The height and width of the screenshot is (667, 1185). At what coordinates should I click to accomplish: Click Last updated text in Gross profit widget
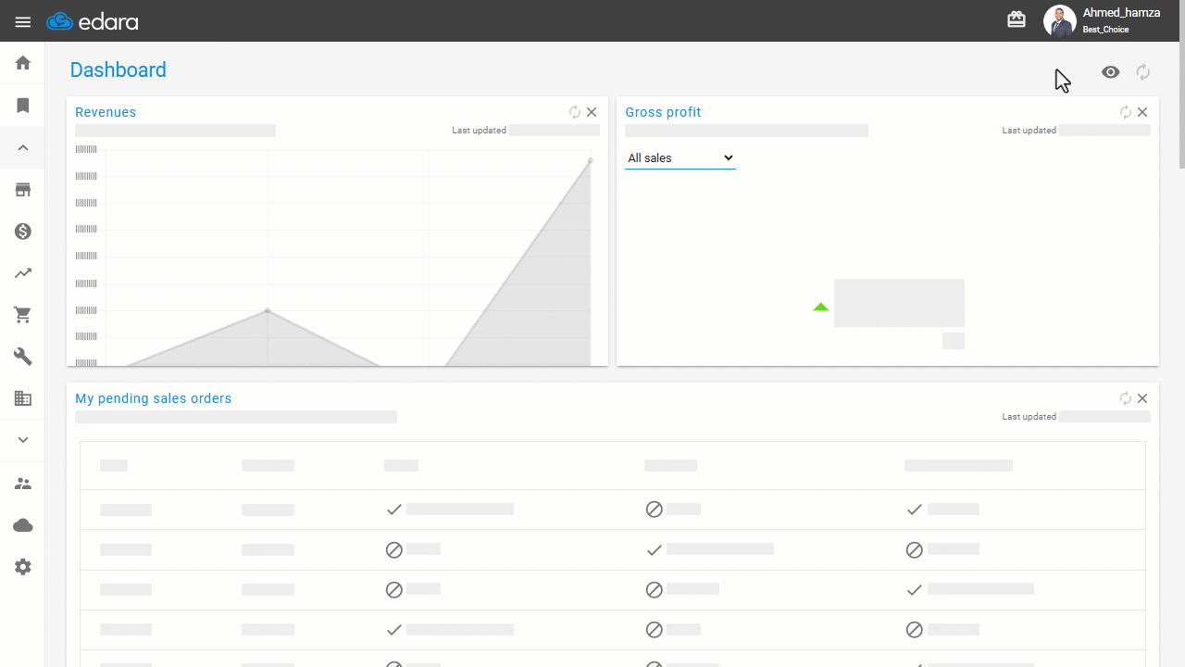1029,131
